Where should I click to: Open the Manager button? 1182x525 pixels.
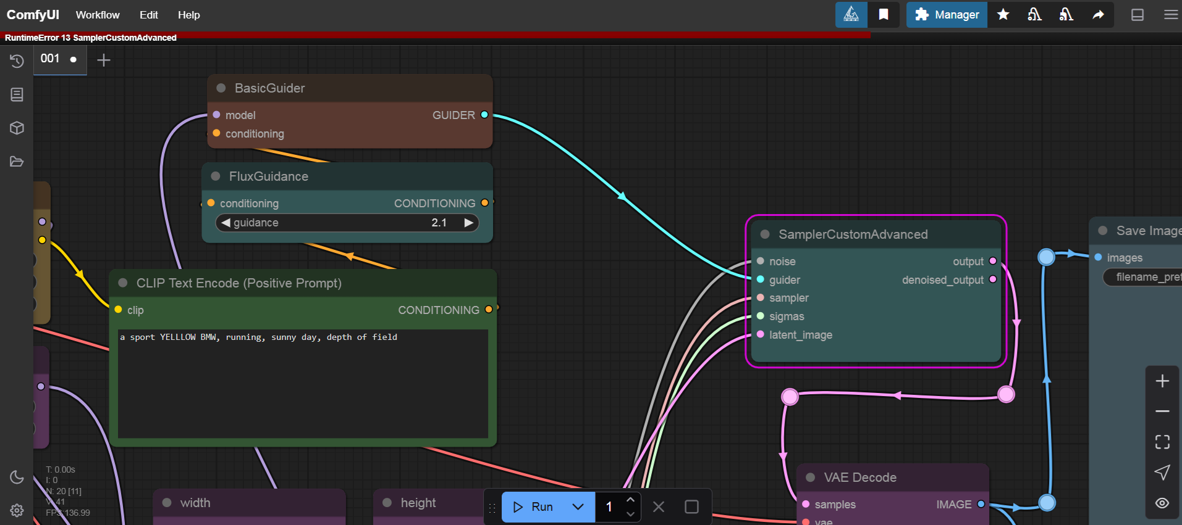[947, 15]
